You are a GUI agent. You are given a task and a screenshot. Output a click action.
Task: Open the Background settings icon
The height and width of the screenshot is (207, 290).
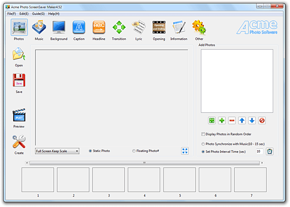[x=59, y=28]
